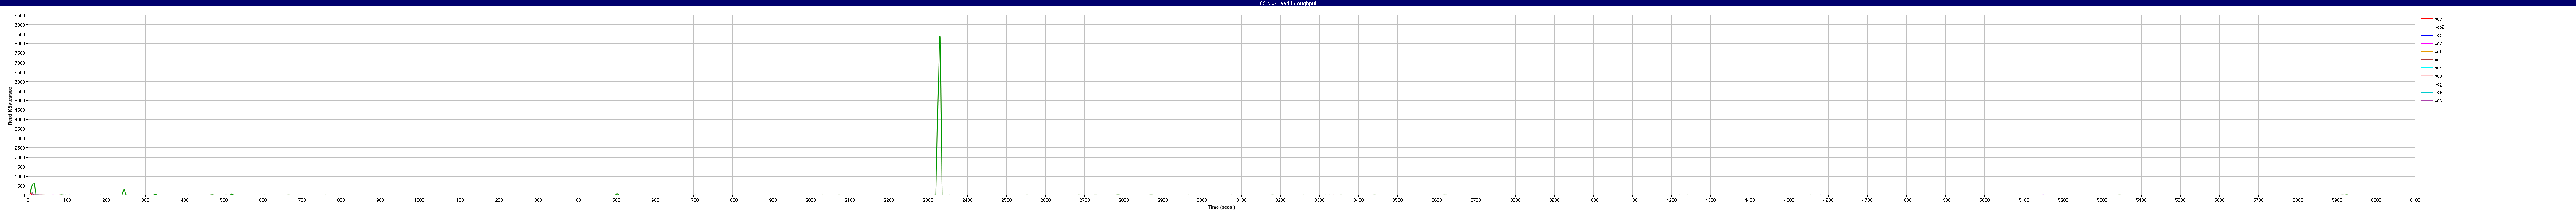This screenshot has width=2576, height=216.
Task: Click the green peak near time zero
Action: coord(33,188)
